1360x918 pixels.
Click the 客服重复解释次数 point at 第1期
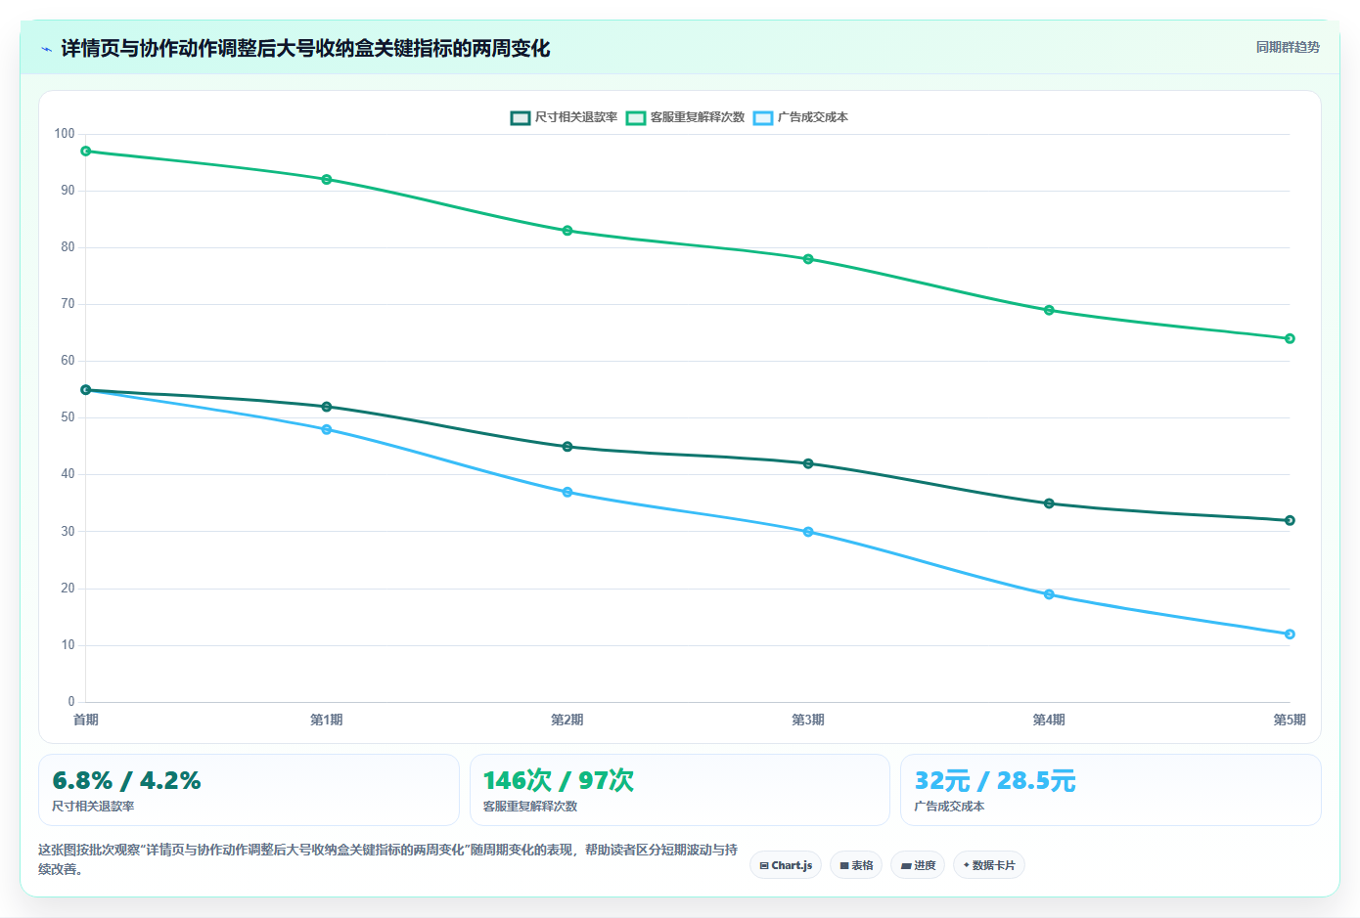coord(327,180)
